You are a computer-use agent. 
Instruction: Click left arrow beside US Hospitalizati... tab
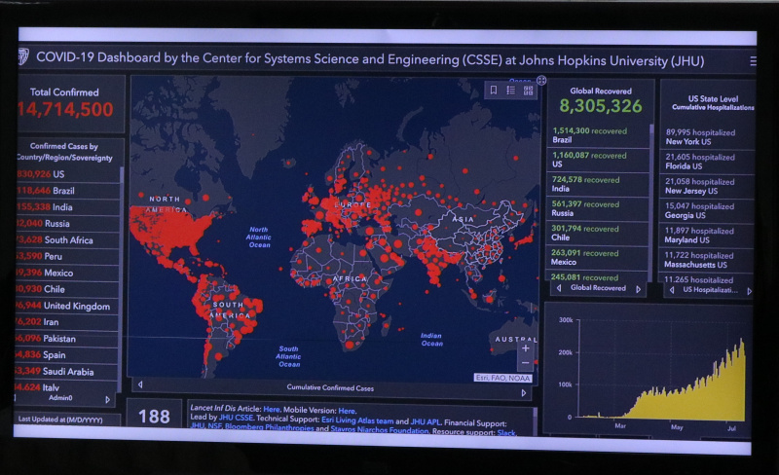pyautogui.click(x=672, y=290)
